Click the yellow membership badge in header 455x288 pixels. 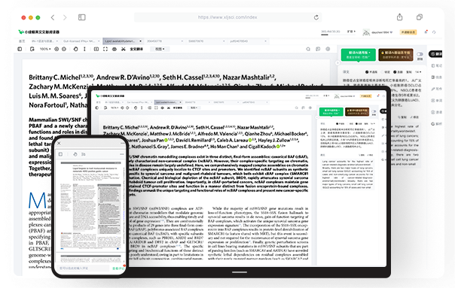point(408,32)
